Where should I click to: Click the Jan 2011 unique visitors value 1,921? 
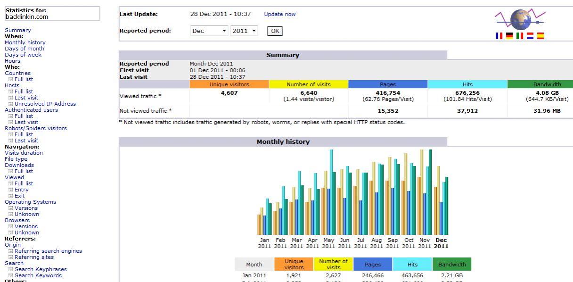294,275
